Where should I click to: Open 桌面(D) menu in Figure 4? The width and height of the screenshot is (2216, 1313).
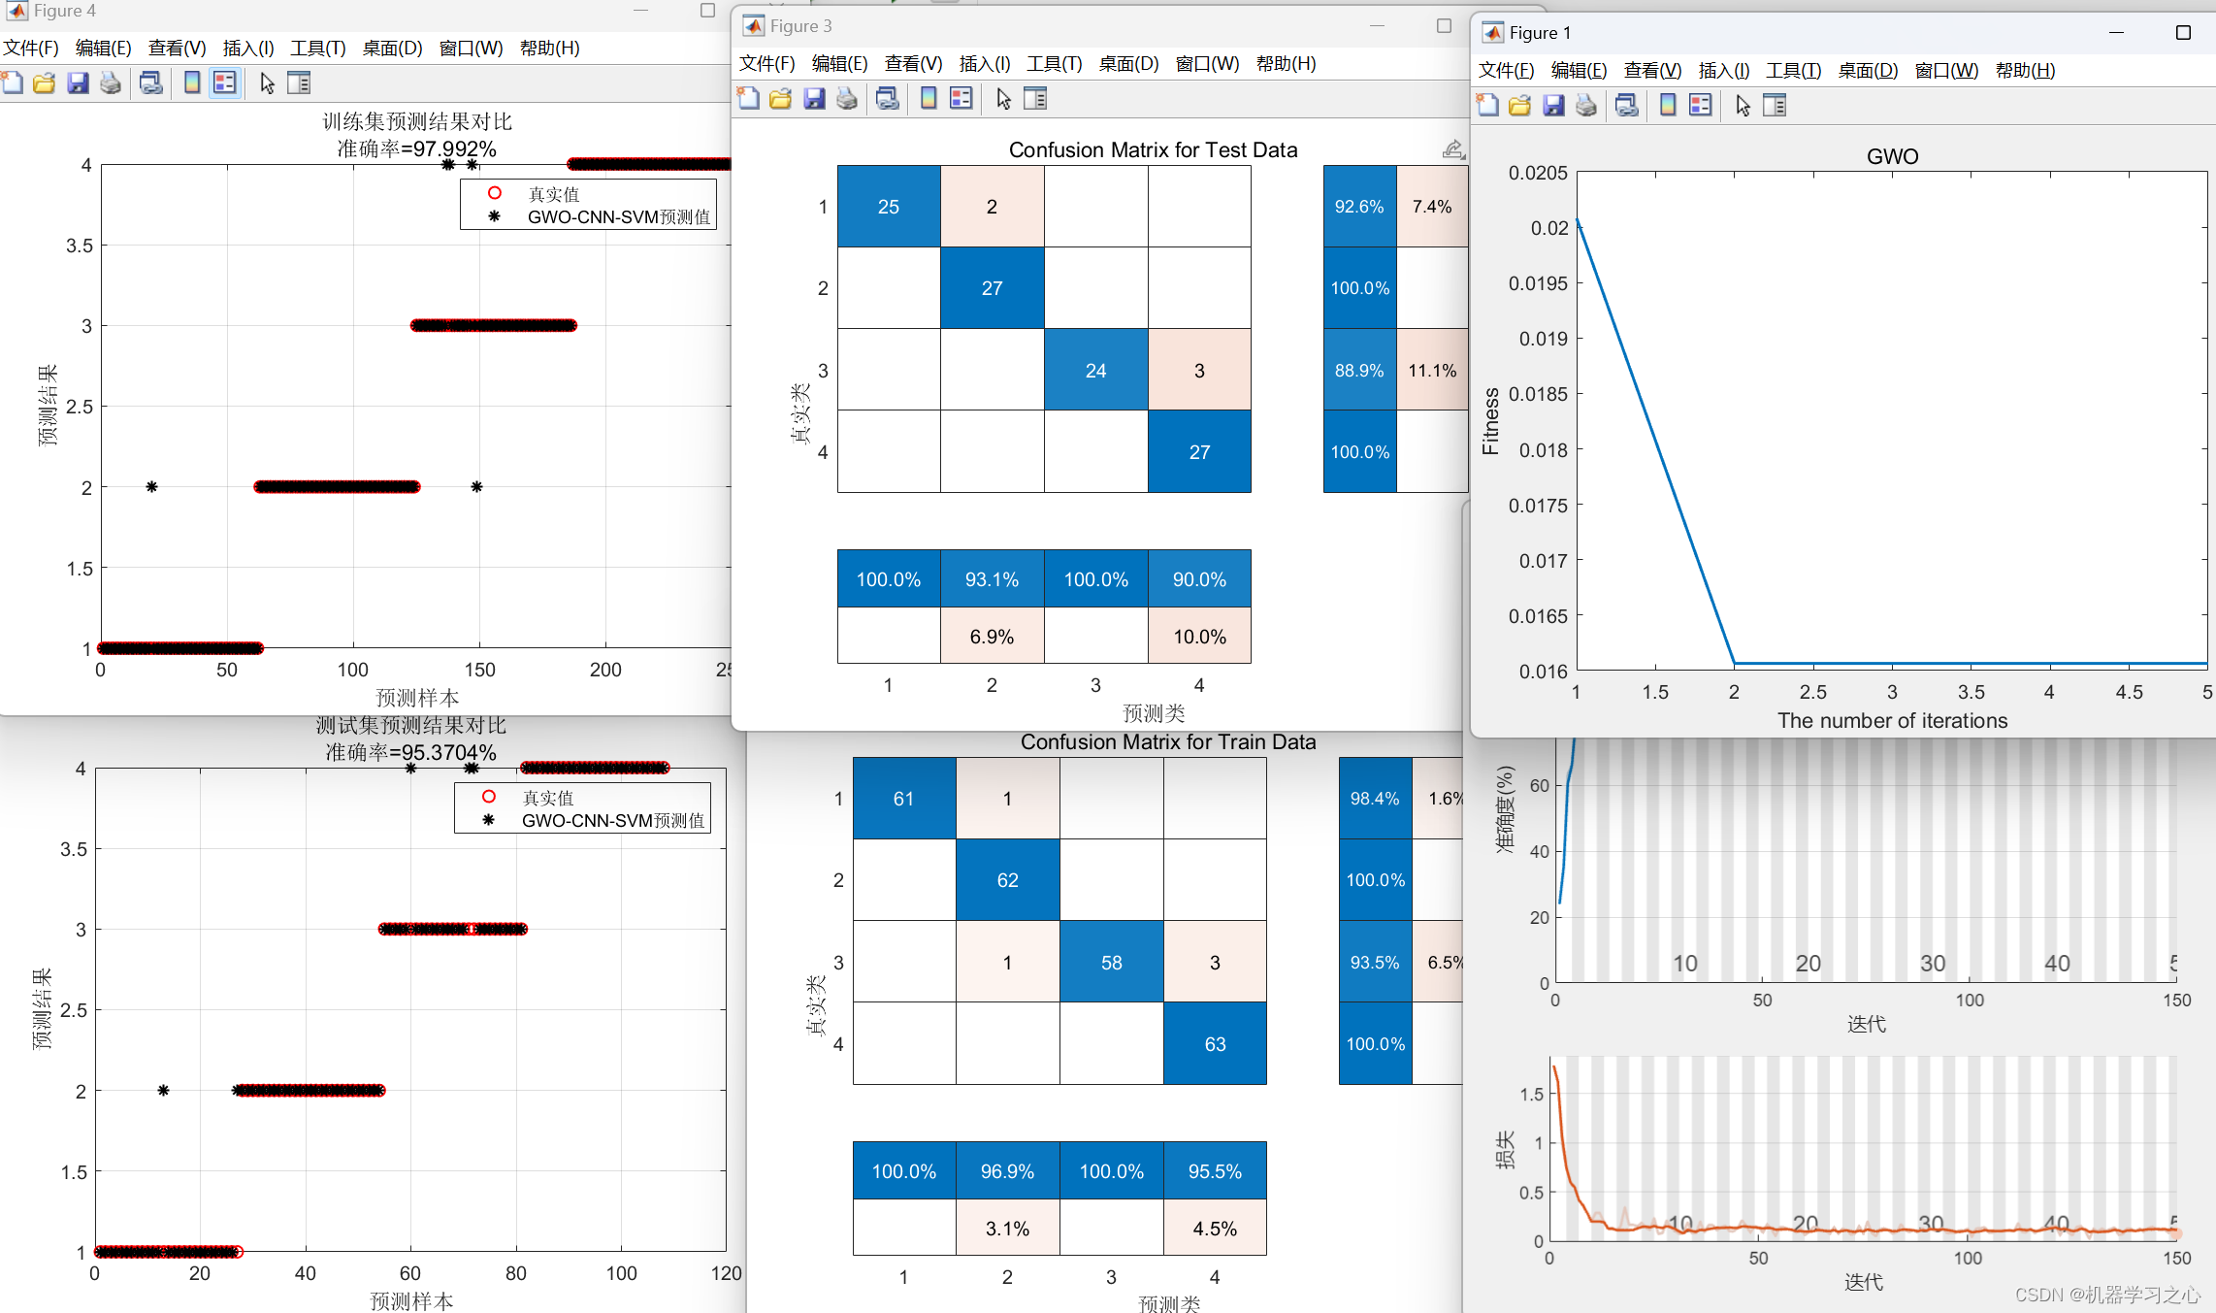point(393,49)
